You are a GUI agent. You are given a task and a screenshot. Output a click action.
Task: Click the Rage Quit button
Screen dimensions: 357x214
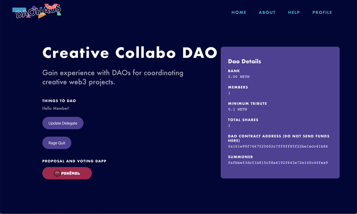(57, 143)
